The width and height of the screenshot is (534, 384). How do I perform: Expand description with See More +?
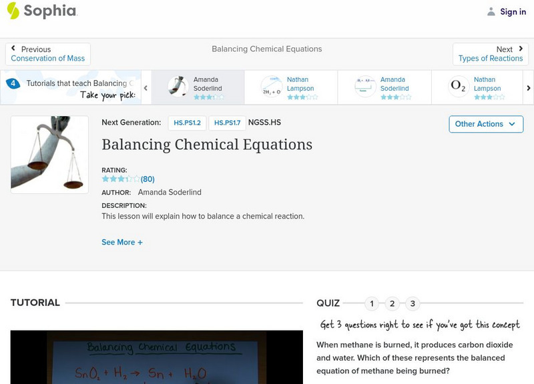pos(122,243)
